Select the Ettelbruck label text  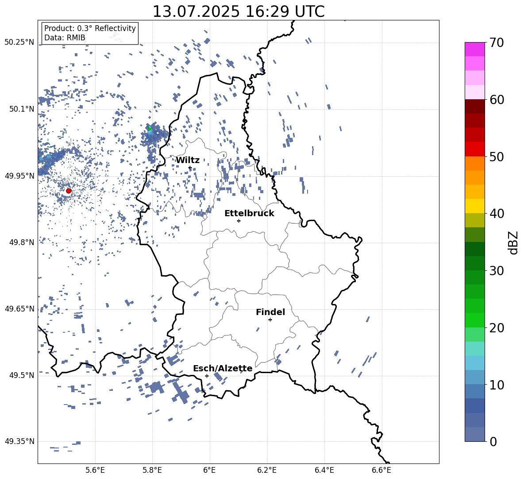[249, 214]
